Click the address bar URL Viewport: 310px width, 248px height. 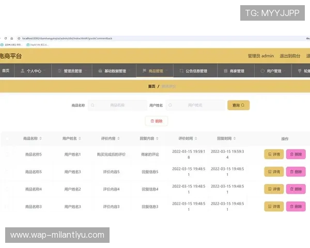67,38
